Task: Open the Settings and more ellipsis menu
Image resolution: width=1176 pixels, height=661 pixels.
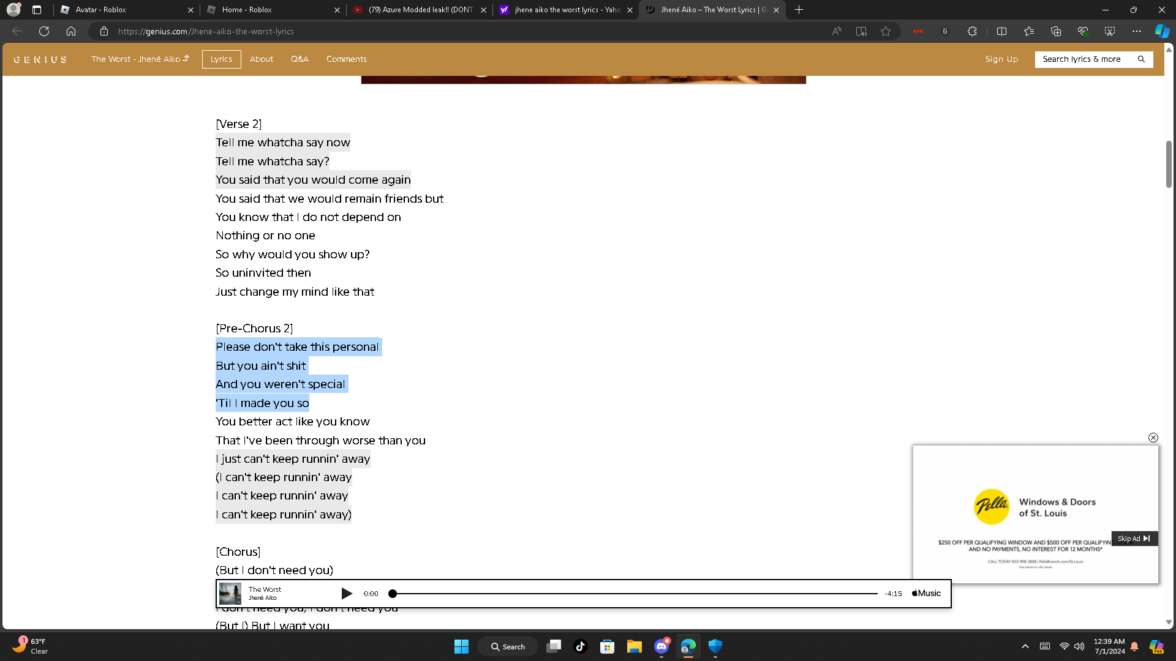Action: [1137, 31]
